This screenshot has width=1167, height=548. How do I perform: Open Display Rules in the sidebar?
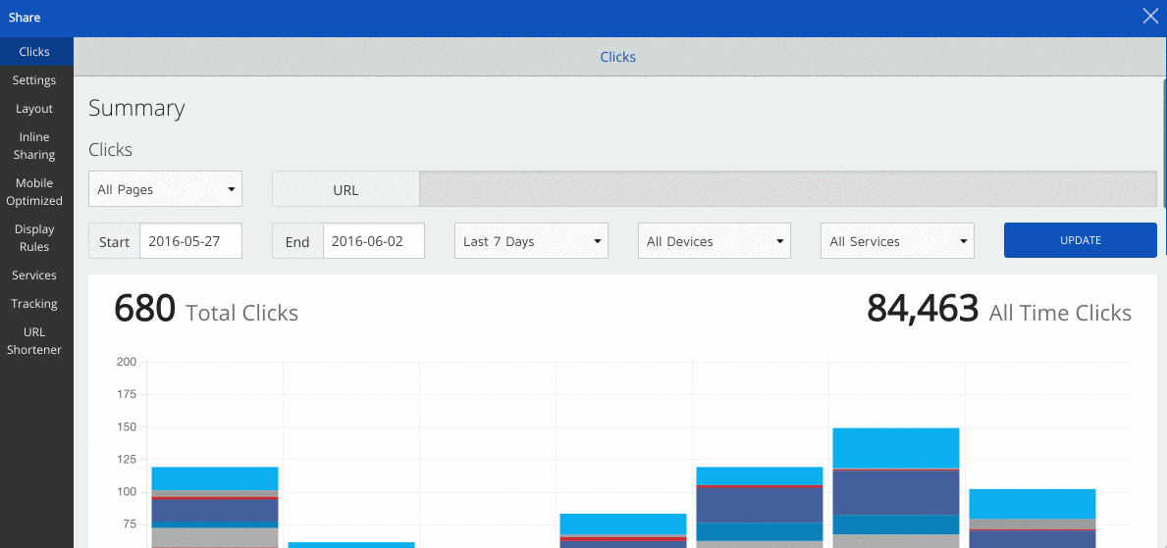point(36,238)
